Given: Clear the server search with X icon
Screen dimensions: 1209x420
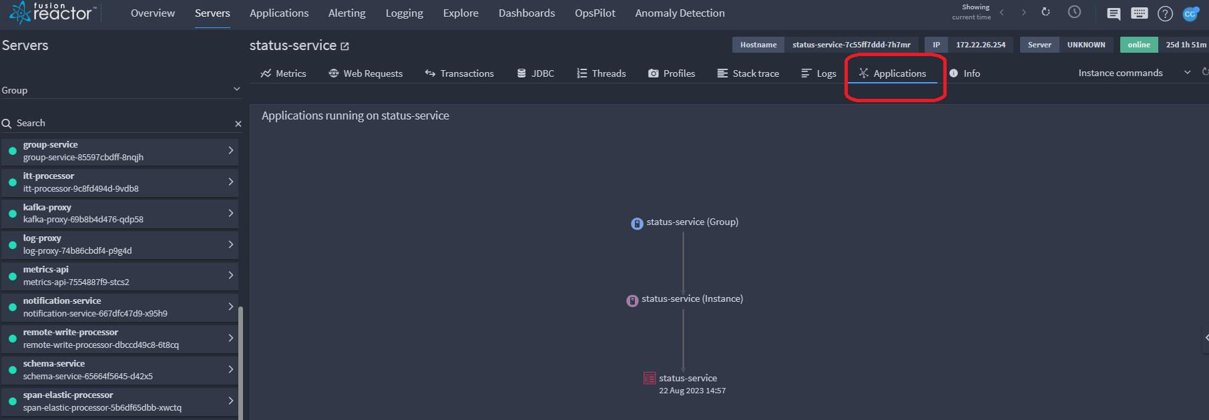Looking at the screenshot, I should point(238,124).
